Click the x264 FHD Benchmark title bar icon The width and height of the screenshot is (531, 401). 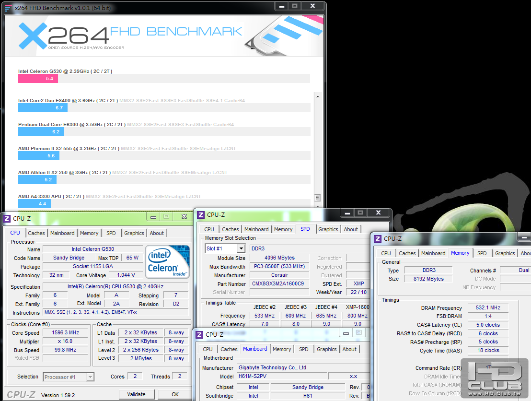coord(8,8)
